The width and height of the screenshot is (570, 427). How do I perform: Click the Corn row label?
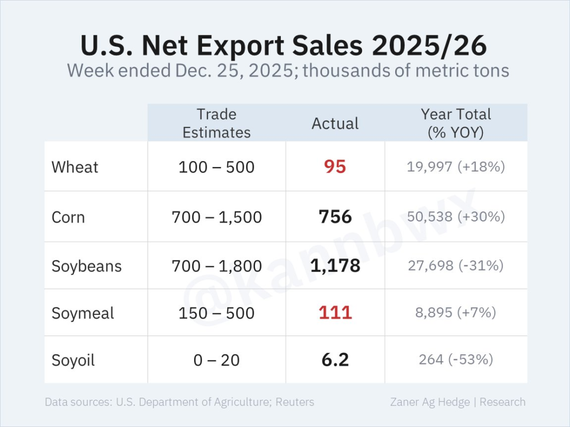pos(68,217)
